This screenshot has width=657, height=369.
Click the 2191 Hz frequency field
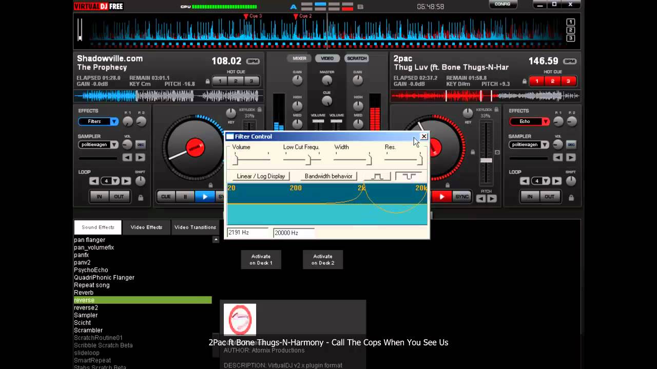[247, 233]
